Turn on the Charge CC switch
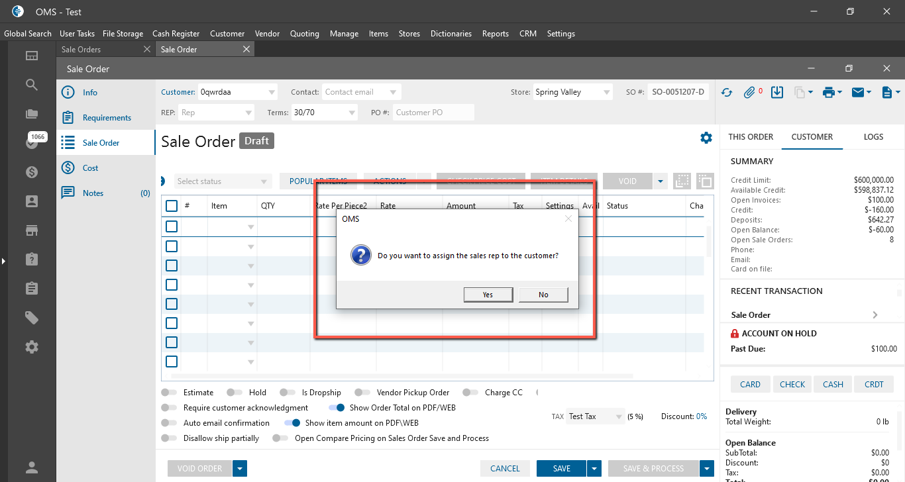The image size is (905, 482). 471,393
